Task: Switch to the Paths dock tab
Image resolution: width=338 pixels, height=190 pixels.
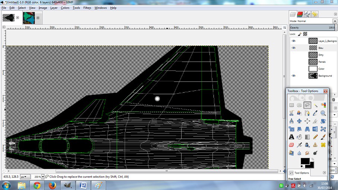Action: (307, 14)
